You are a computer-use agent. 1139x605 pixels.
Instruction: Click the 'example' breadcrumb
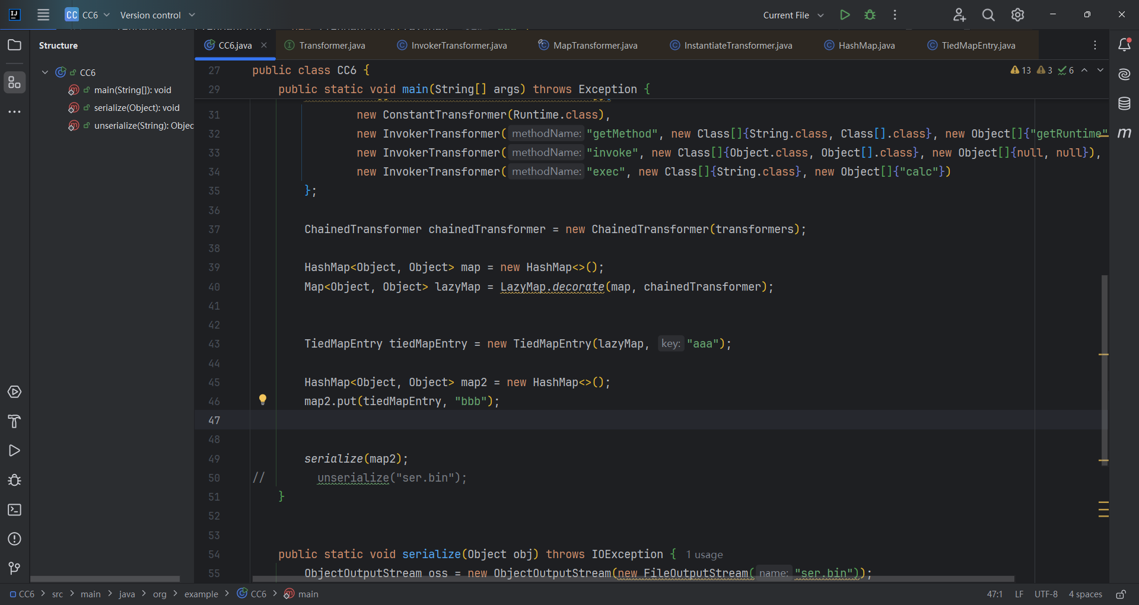click(201, 594)
